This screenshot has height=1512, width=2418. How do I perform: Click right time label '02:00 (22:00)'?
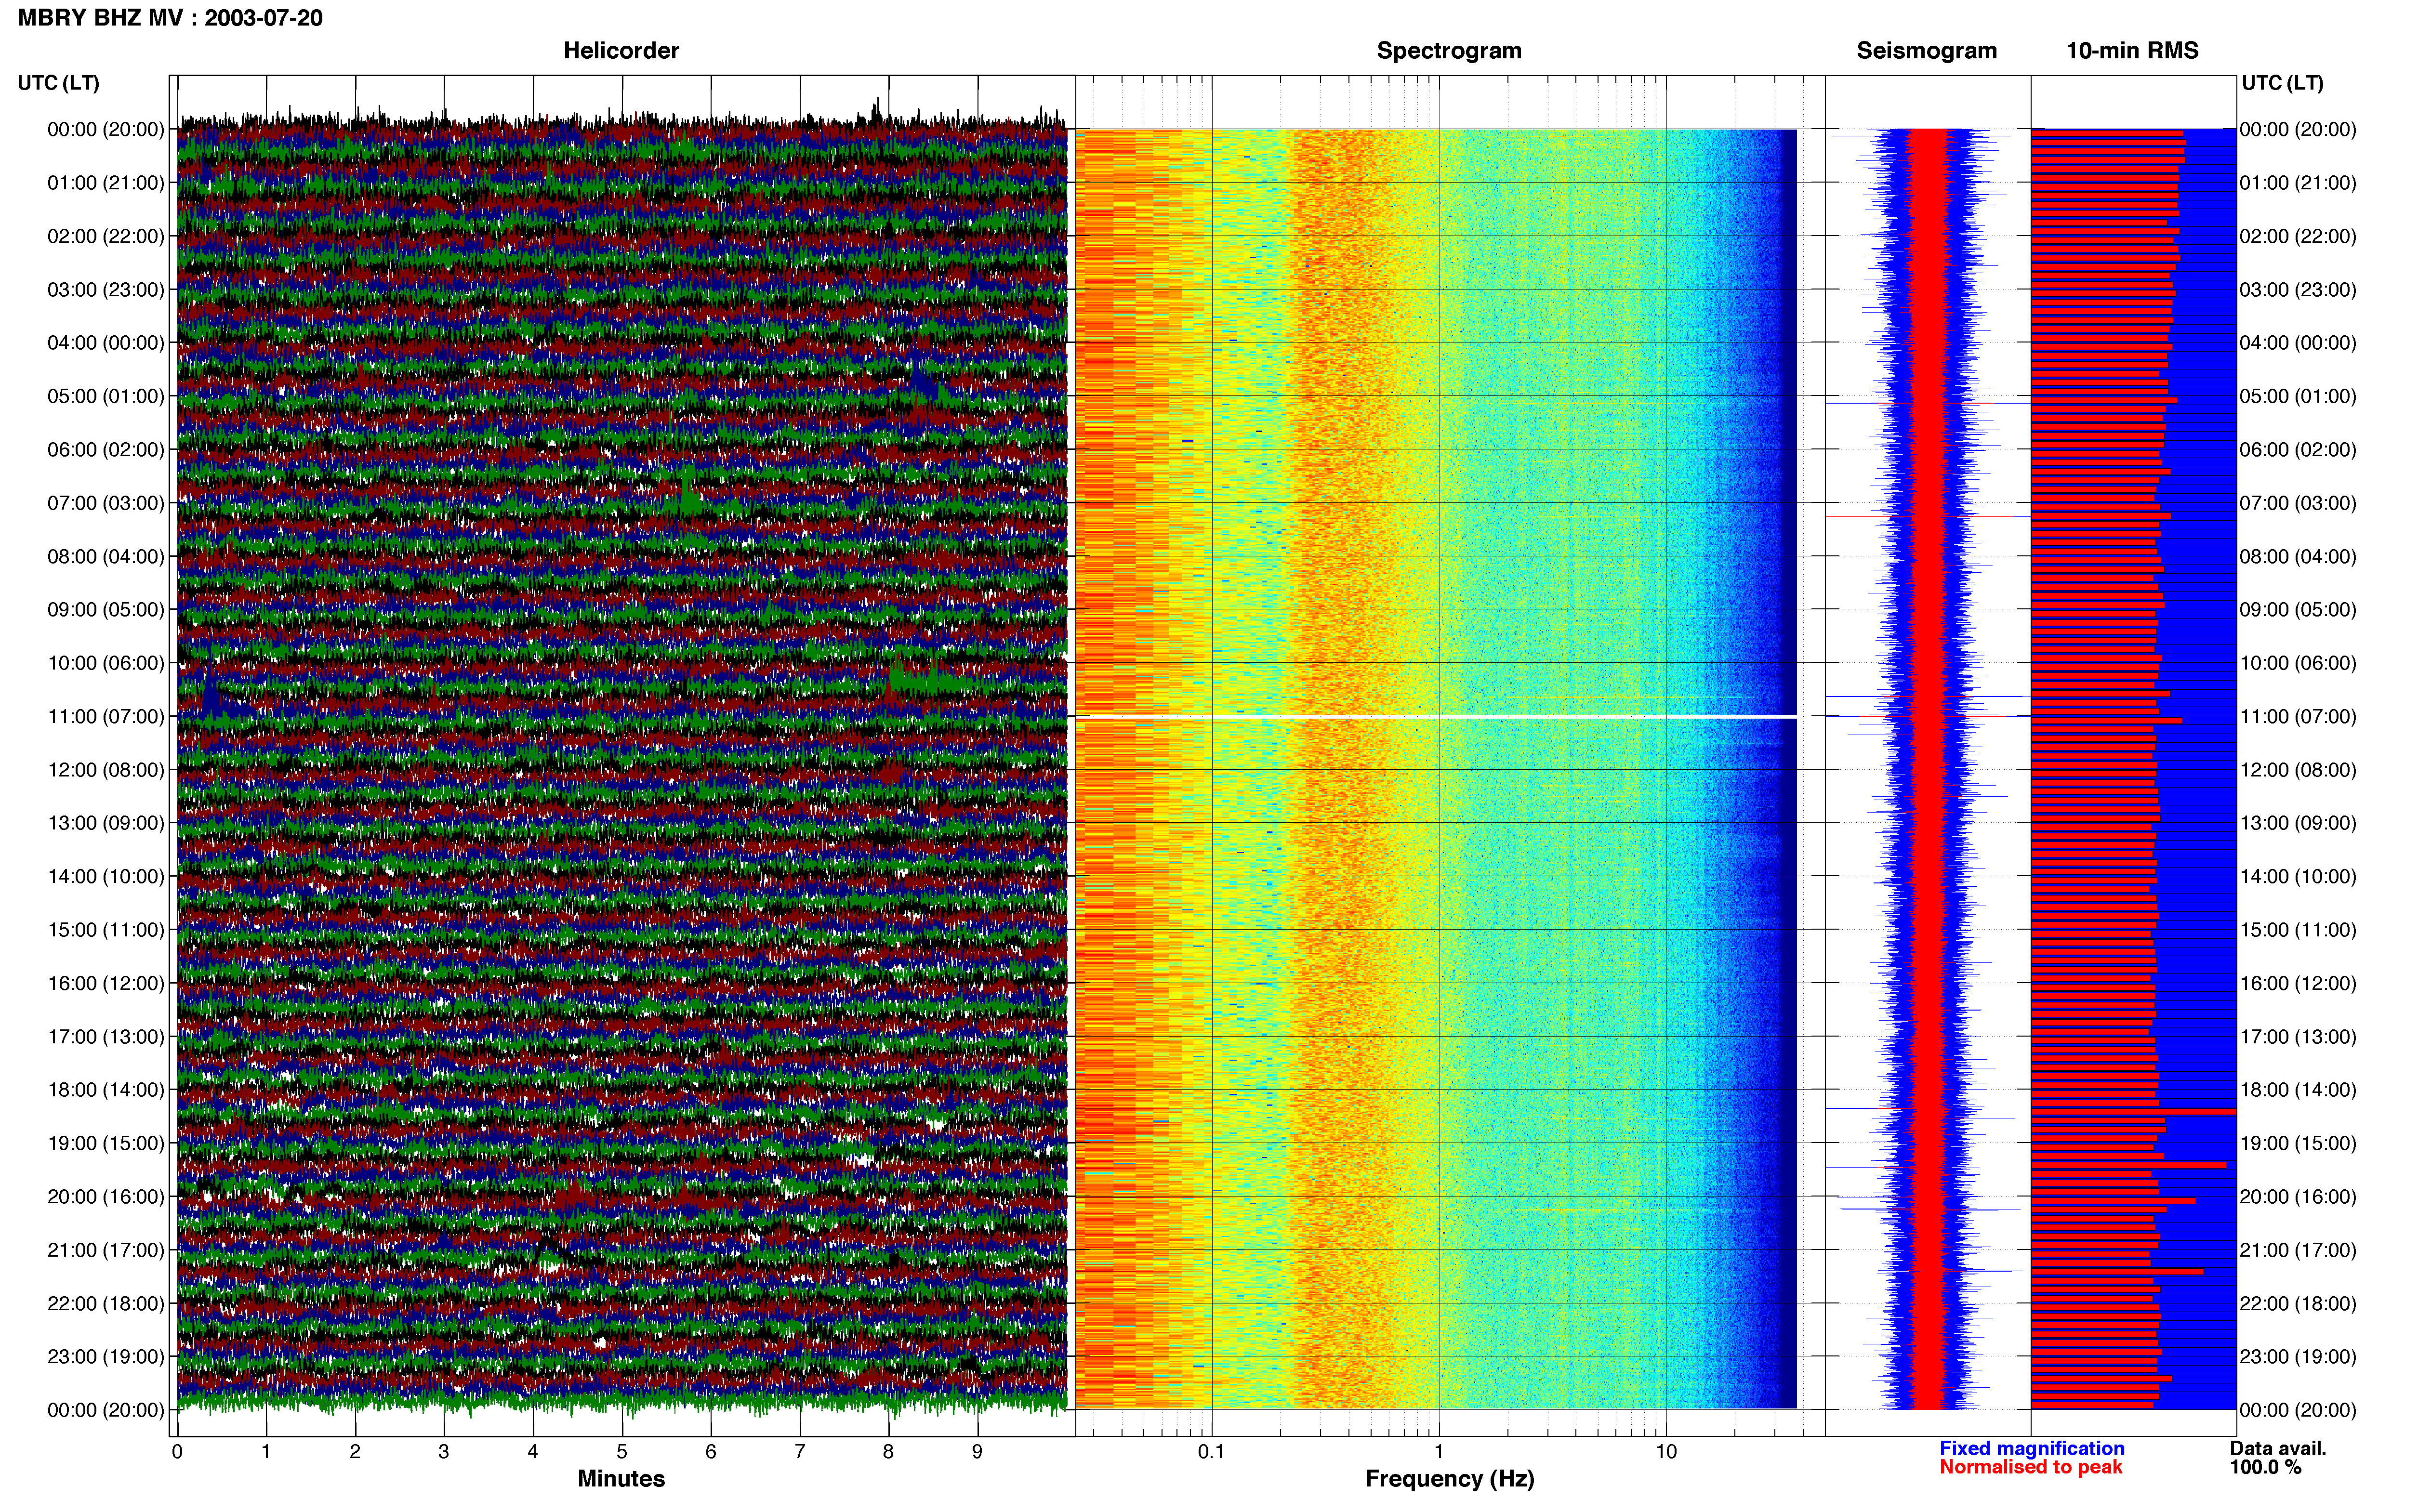tap(2298, 236)
